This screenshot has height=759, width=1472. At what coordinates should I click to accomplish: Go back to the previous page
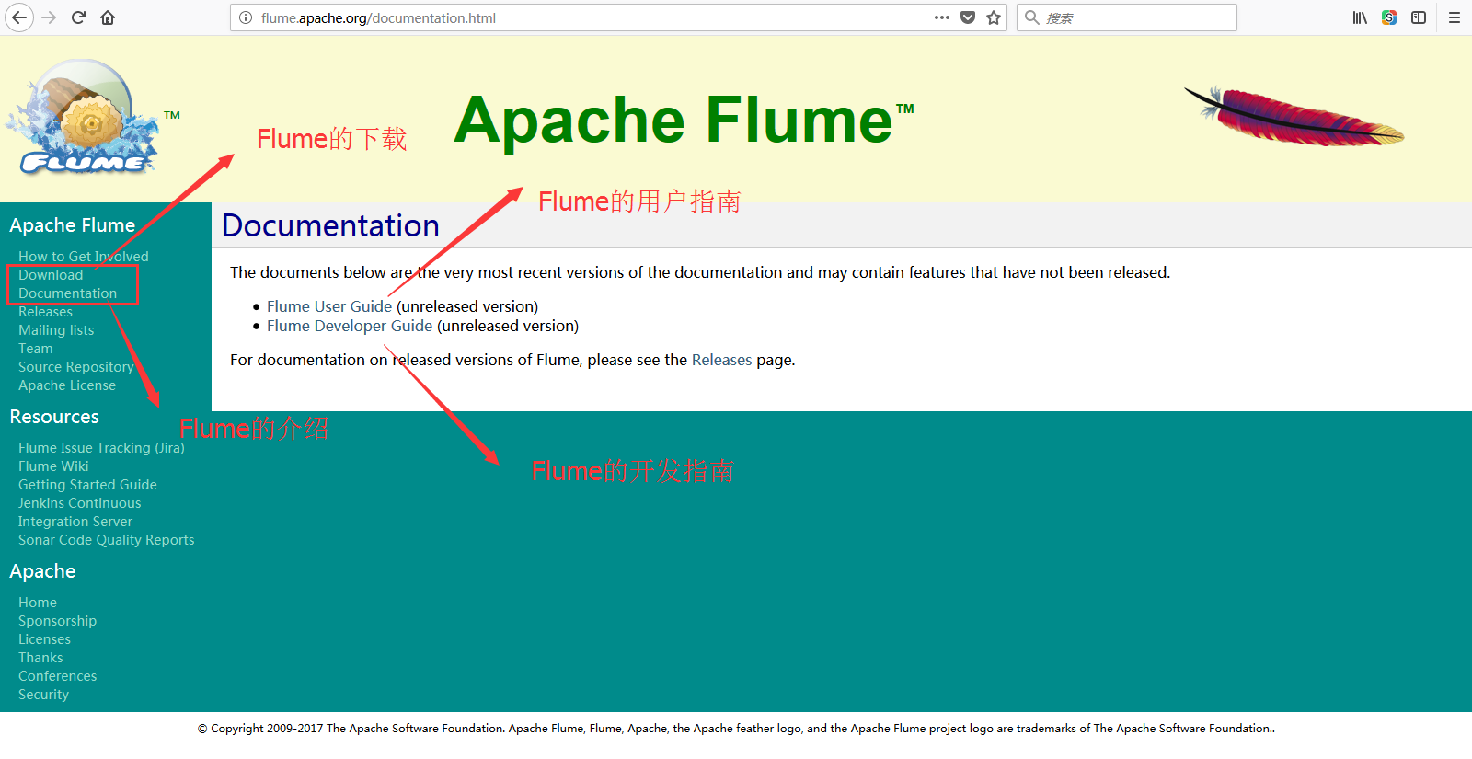pos(19,17)
